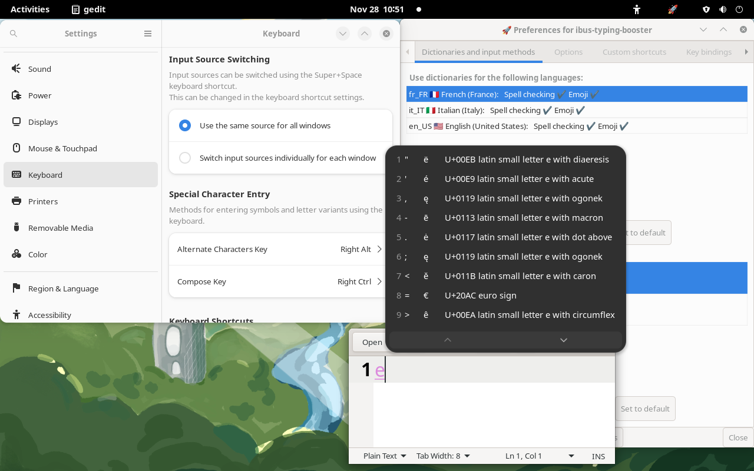Click the accessibility icon in the top bar
This screenshot has width=754, height=471.
tap(637, 9)
